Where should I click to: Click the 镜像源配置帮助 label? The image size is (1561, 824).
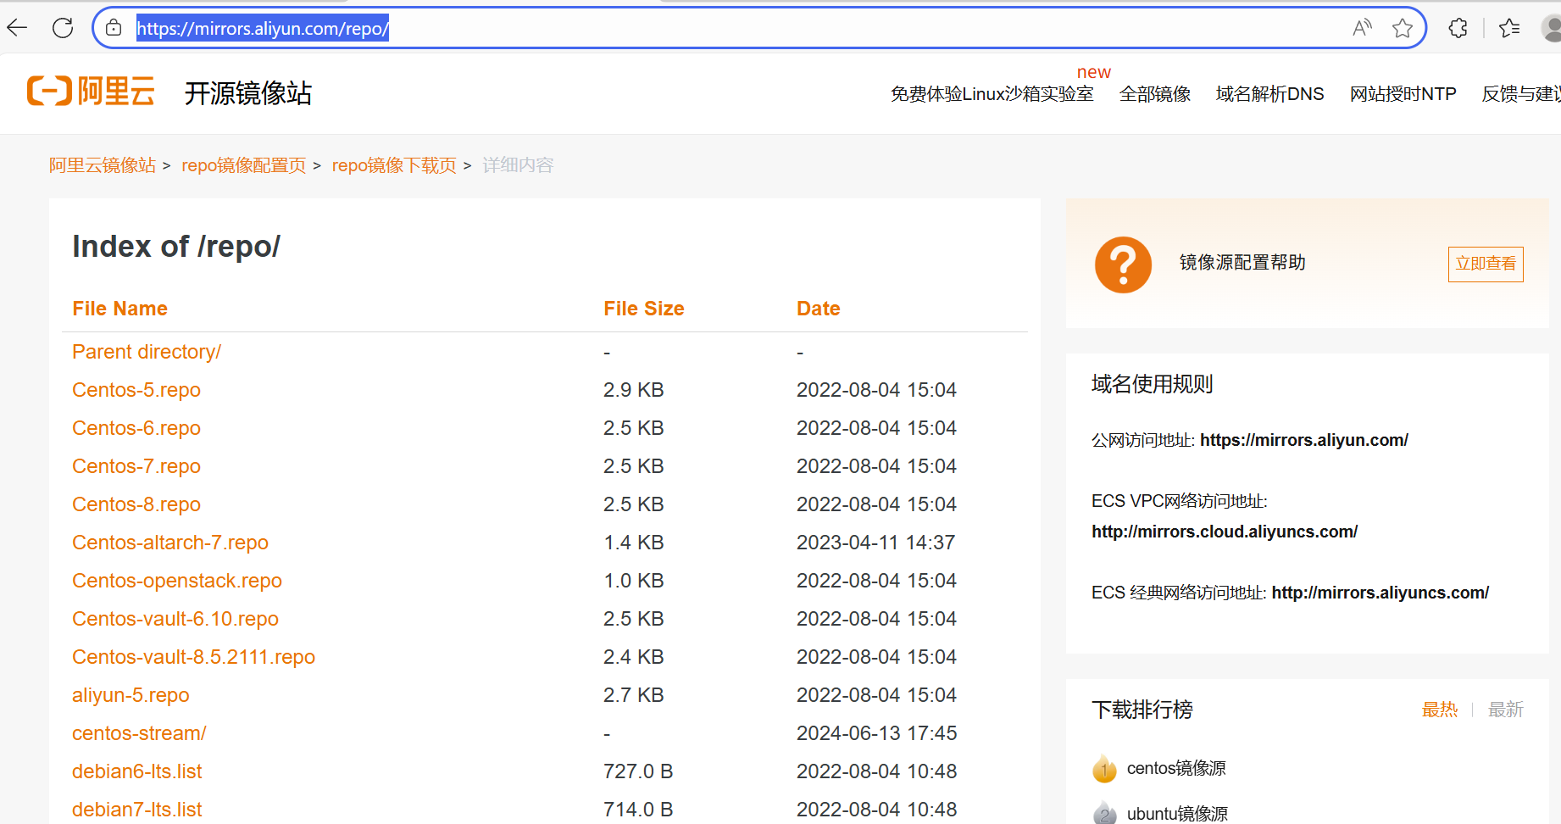(1242, 263)
